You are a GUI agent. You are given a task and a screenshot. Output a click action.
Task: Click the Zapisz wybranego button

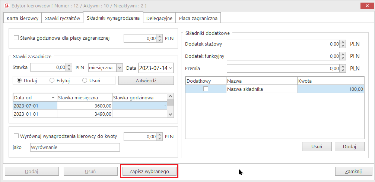click(149, 171)
